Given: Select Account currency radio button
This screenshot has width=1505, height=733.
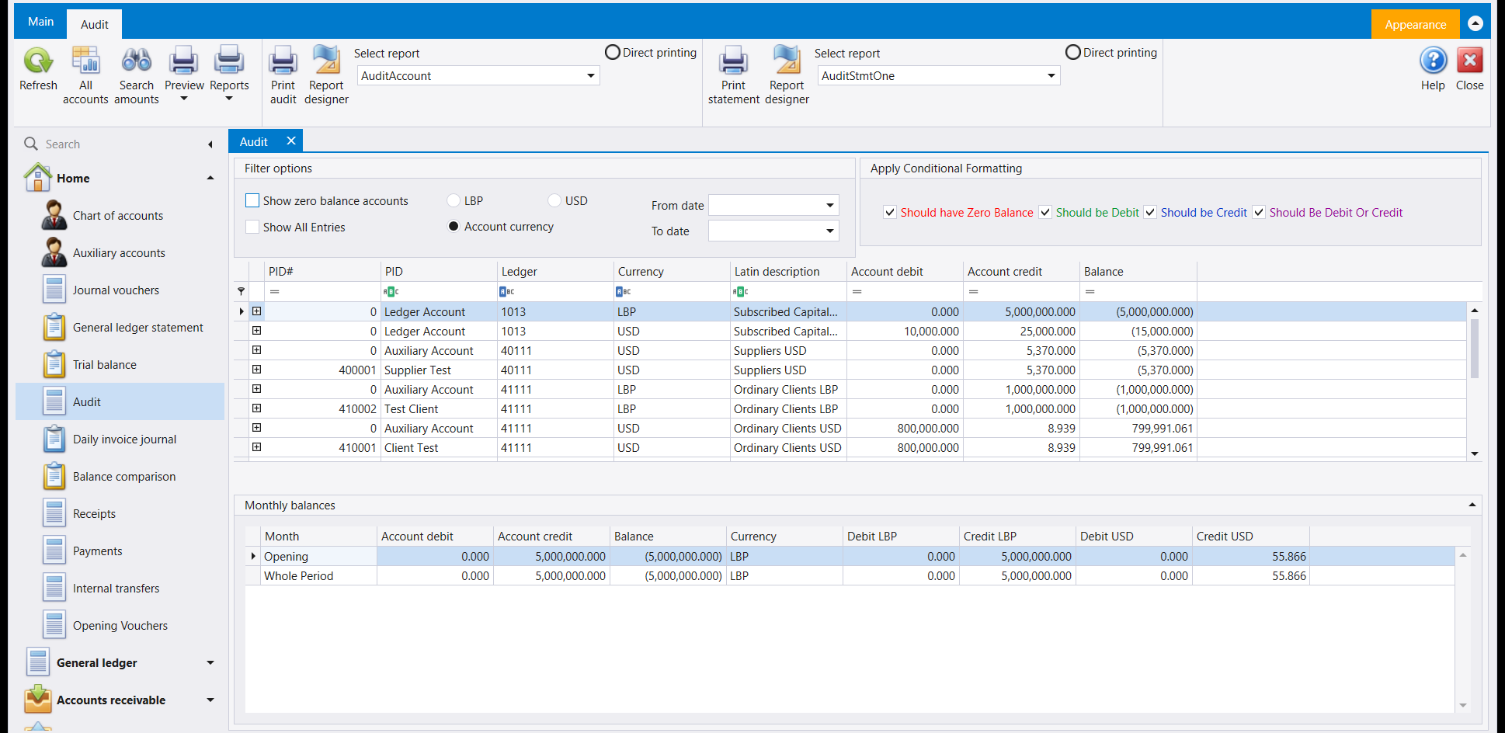Looking at the screenshot, I should (454, 226).
